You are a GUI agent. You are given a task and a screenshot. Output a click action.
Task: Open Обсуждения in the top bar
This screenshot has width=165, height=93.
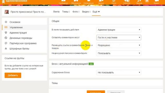point(76,2)
